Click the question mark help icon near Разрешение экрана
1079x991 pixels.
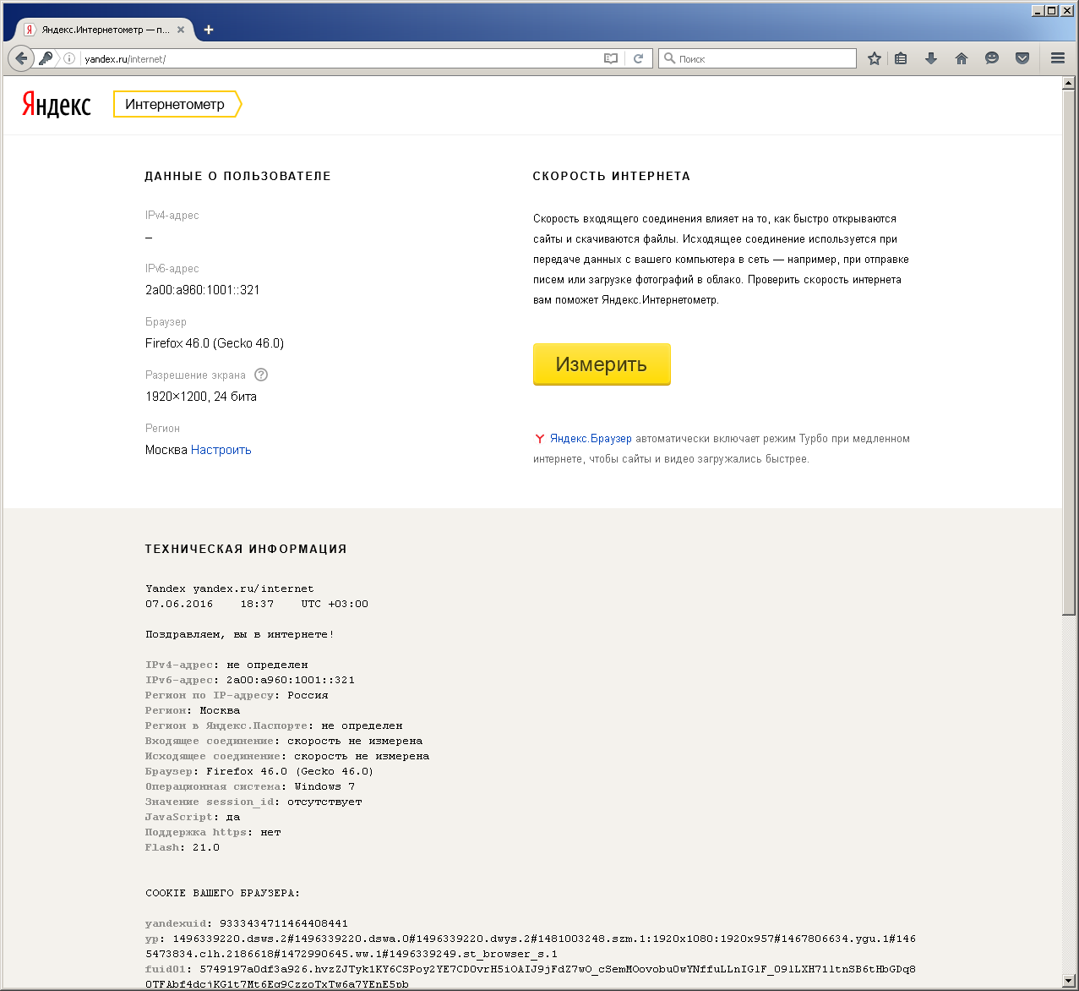[261, 375]
